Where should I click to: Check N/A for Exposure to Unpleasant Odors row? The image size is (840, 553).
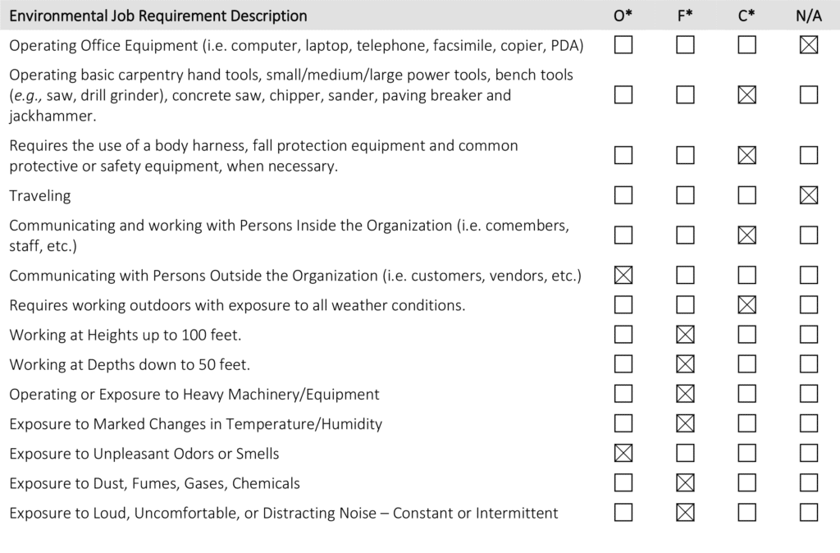(x=809, y=453)
